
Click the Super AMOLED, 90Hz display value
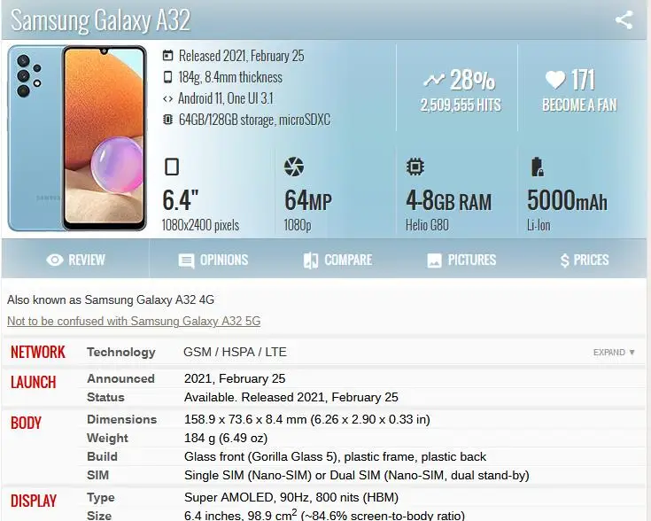pyautogui.click(x=291, y=497)
